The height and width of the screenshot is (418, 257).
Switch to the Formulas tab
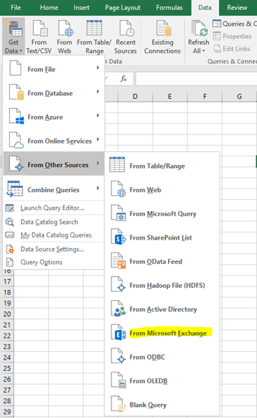(170, 7)
